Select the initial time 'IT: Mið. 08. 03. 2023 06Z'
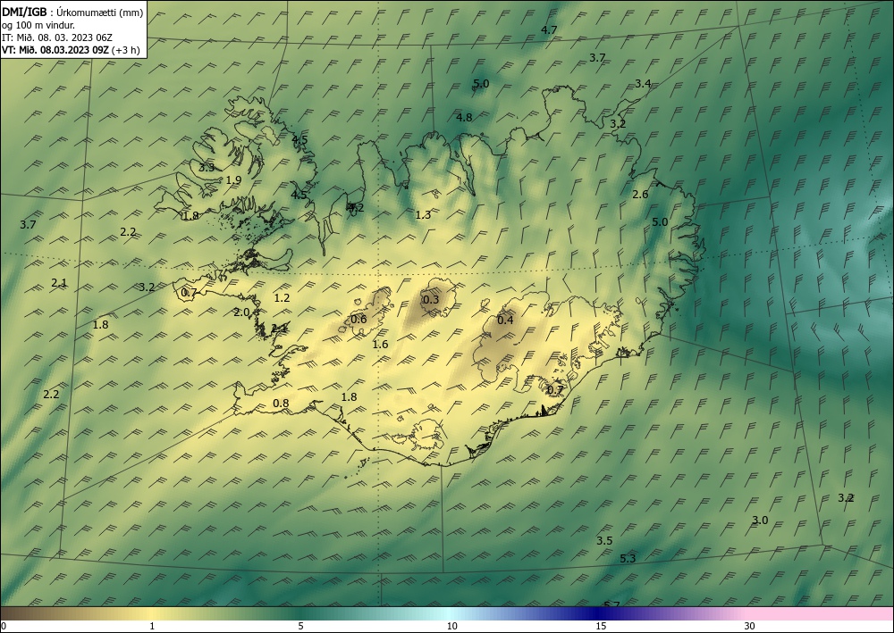The width and height of the screenshot is (894, 633). (57, 37)
